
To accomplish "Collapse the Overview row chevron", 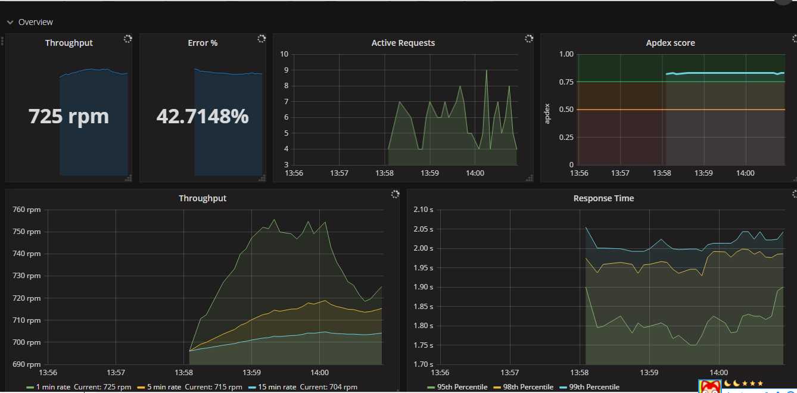I will pyautogui.click(x=10, y=22).
